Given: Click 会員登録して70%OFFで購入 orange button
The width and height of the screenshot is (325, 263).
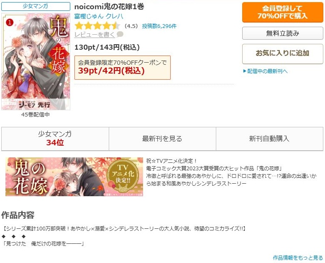Looking at the screenshot, I should (282, 12).
